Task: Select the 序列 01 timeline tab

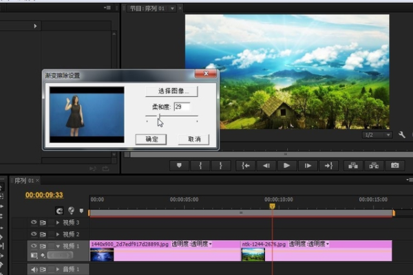Action: [x=24, y=181]
